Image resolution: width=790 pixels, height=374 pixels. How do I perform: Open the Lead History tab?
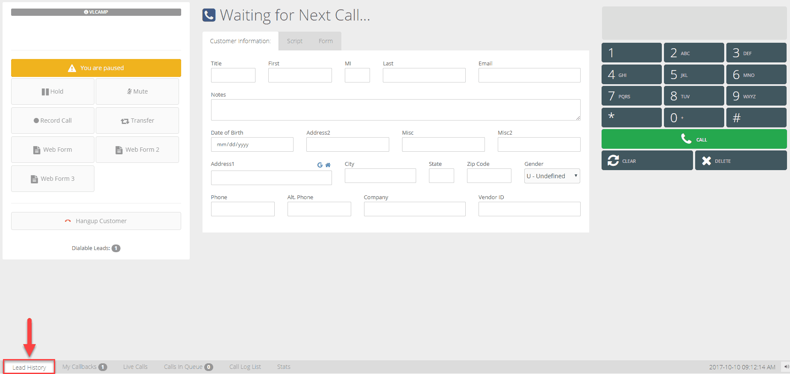coord(29,367)
